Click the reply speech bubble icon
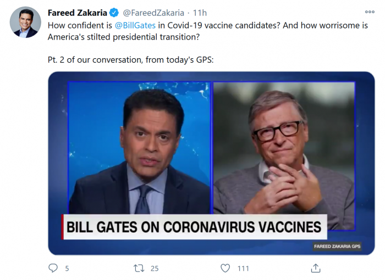This screenshot has height=280, width=385. (53, 268)
